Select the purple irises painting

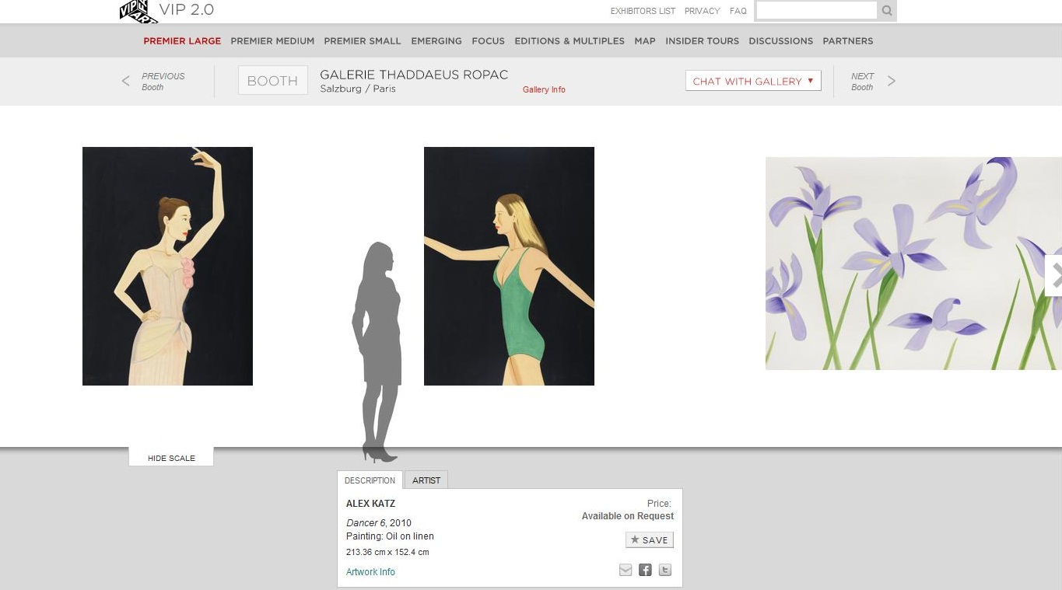[x=913, y=264]
